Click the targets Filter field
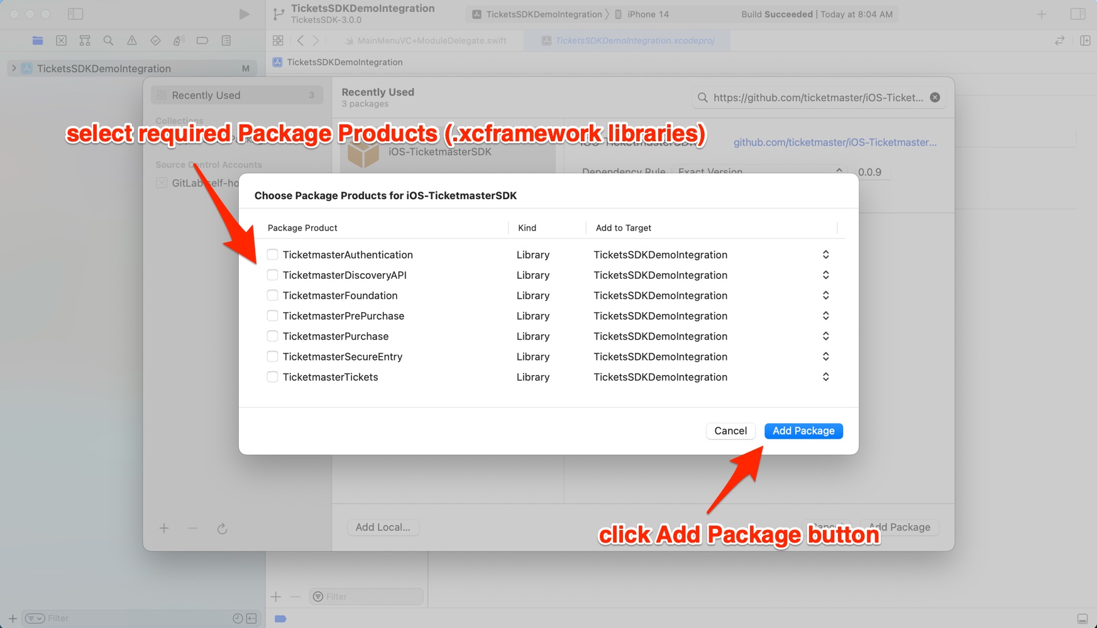1097x628 pixels. (367, 597)
